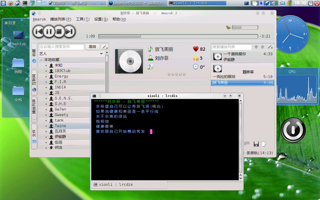Expand the Energy artist node
320x200 pixels.
tap(46, 76)
